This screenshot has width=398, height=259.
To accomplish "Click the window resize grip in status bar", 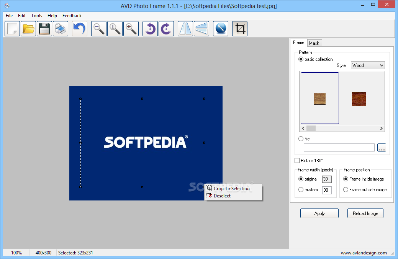I will [393, 253].
